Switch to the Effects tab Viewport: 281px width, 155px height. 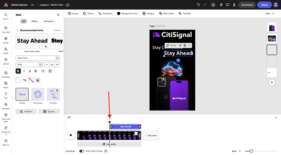point(34,21)
